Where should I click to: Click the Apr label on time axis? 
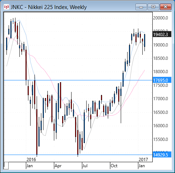[x=58, y=166]
